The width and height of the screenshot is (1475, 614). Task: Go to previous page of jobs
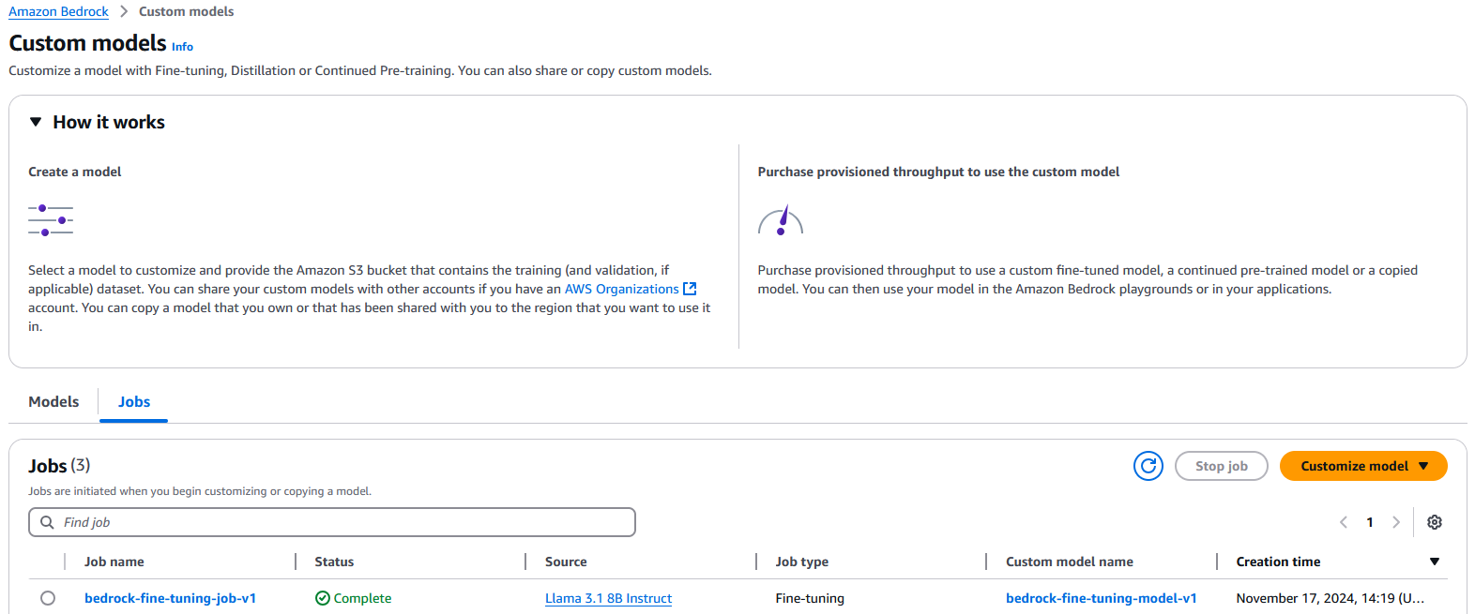click(x=1344, y=522)
